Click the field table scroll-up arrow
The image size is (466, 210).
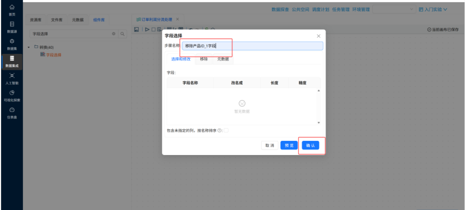click(x=318, y=90)
